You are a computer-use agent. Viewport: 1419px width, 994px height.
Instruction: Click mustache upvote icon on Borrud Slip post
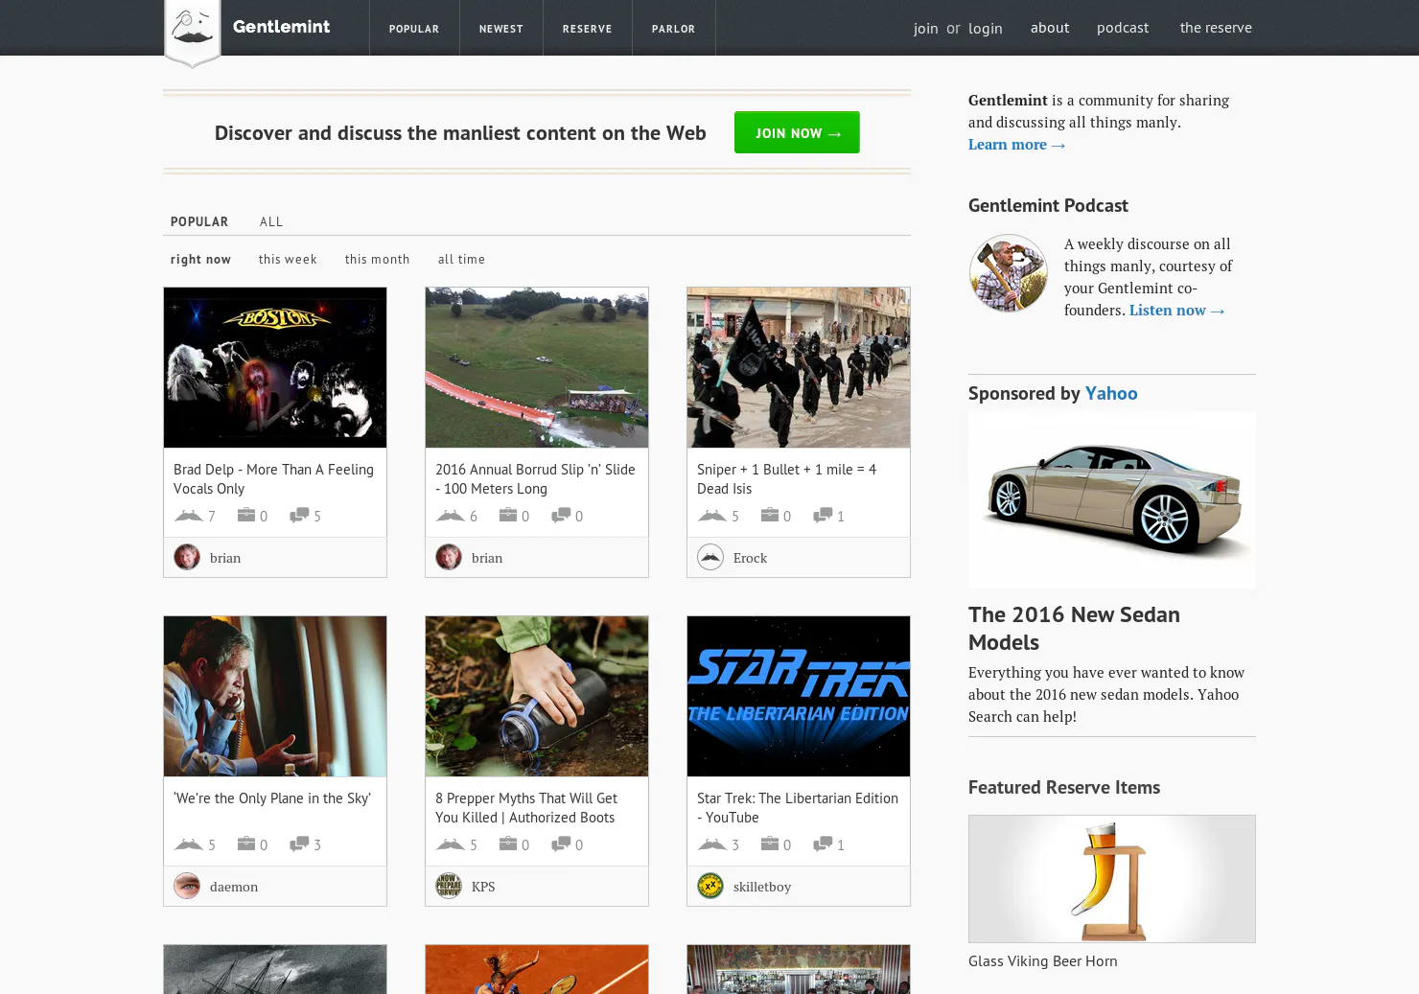(x=450, y=515)
